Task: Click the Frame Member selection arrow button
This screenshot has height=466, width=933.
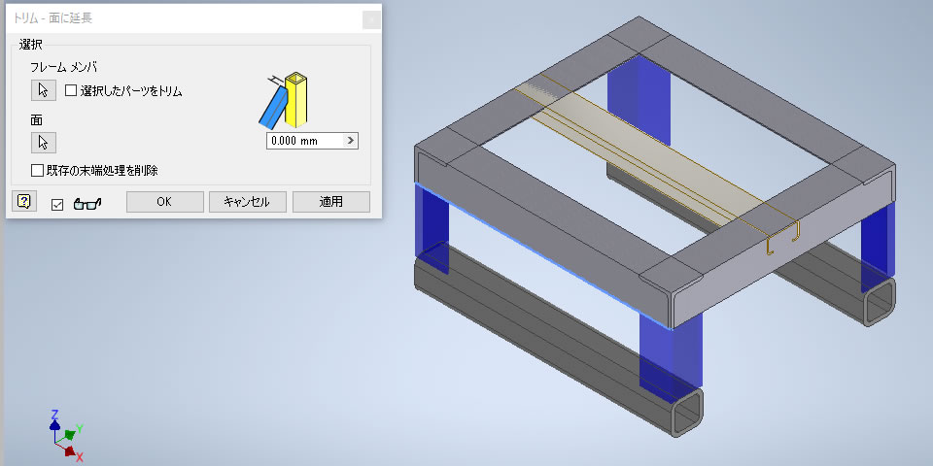Action: [44, 90]
